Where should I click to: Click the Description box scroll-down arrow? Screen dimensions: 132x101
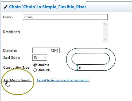(105, 39)
